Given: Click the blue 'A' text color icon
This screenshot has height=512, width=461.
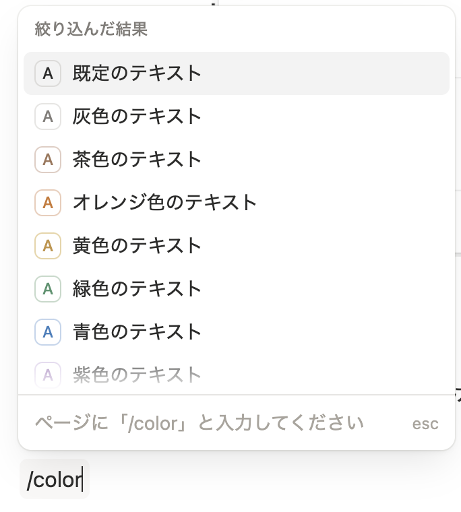Looking at the screenshot, I should 48,332.
